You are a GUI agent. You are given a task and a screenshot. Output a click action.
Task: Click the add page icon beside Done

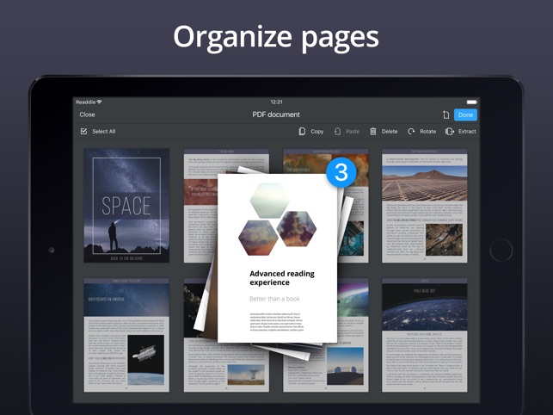[x=445, y=115]
